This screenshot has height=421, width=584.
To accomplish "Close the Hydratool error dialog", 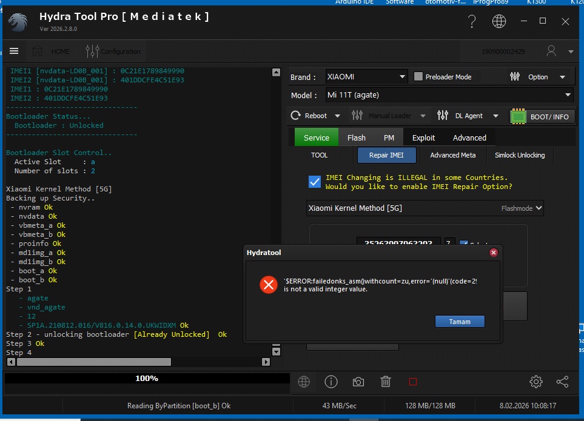I will pos(494,253).
